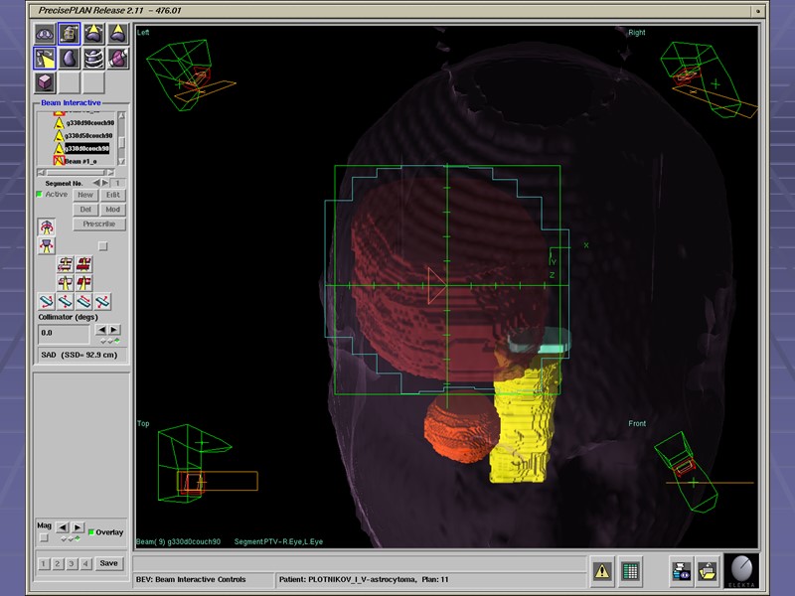Select view preset 3 button
The image size is (795, 596).
pyautogui.click(x=72, y=563)
